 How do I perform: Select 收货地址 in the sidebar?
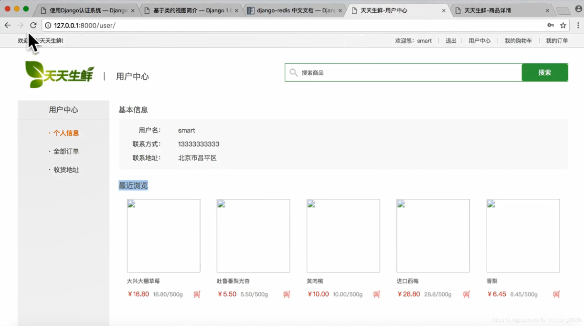click(x=66, y=170)
